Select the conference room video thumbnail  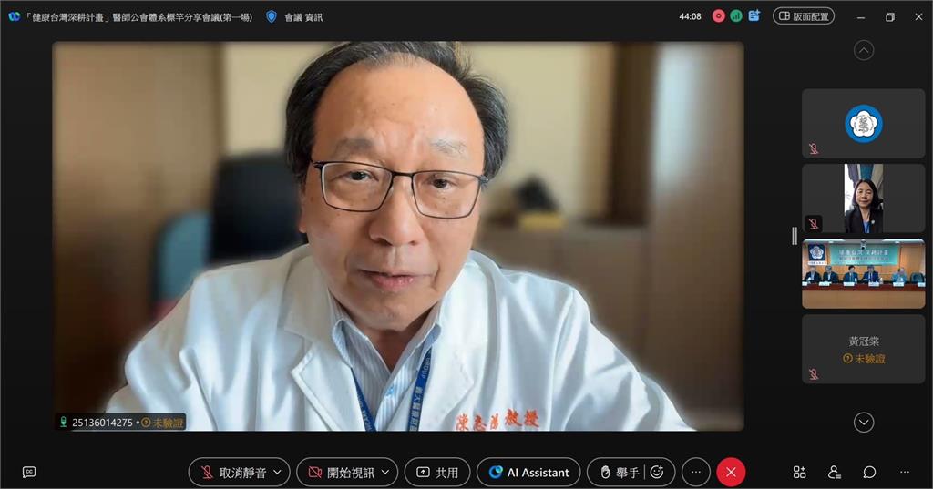[864, 274]
